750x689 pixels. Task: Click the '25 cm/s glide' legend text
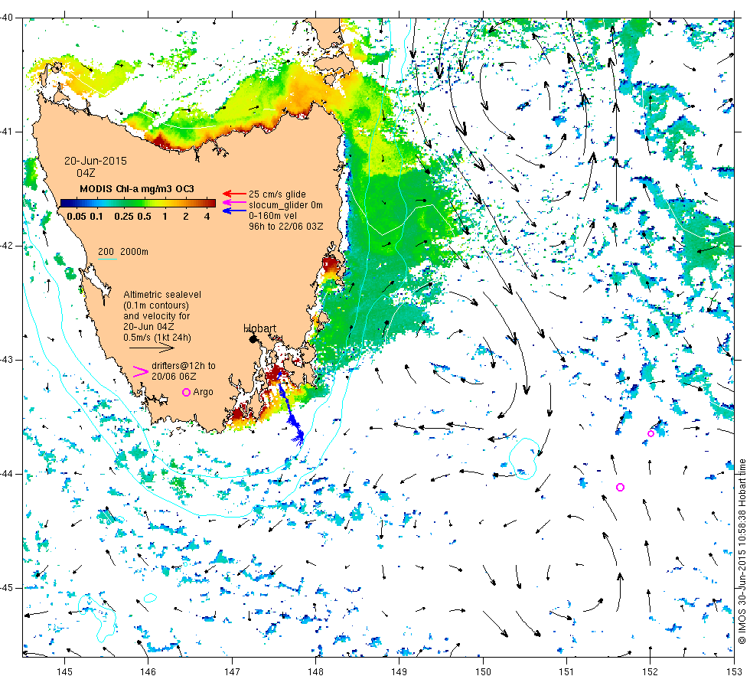(277, 194)
